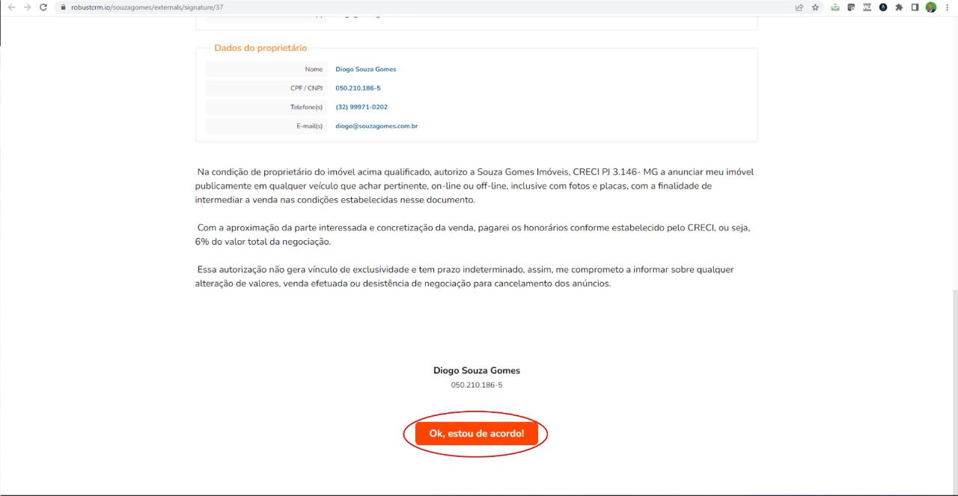Share this page using the share icon
Screen dimensions: 958x496
(799, 7)
